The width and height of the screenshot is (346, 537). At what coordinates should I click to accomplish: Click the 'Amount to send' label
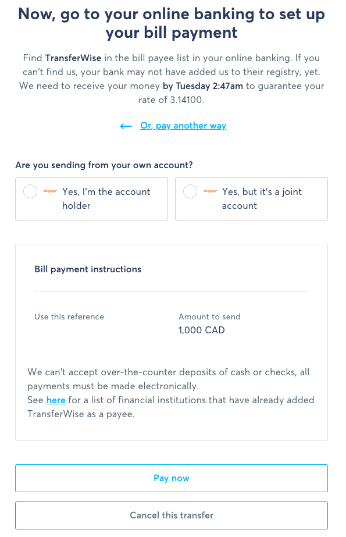click(209, 316)
